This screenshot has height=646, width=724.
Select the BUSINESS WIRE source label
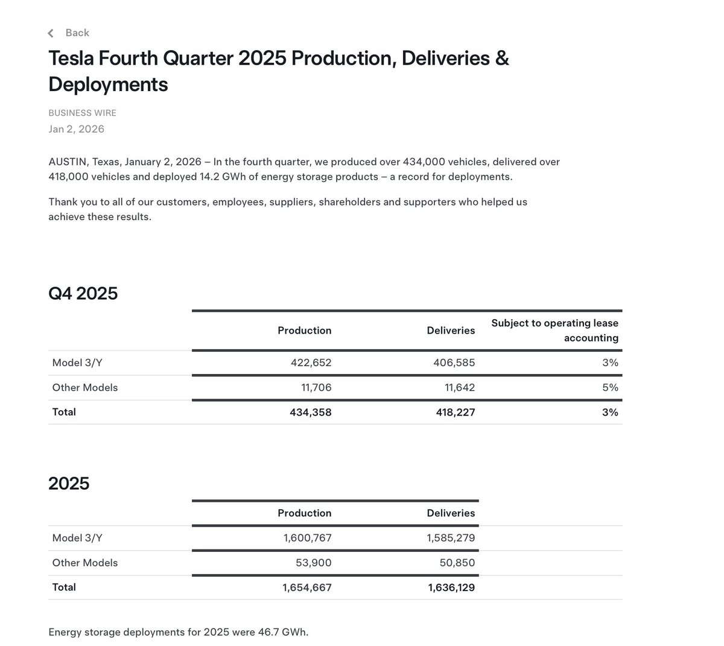click(x=82, y=113)
